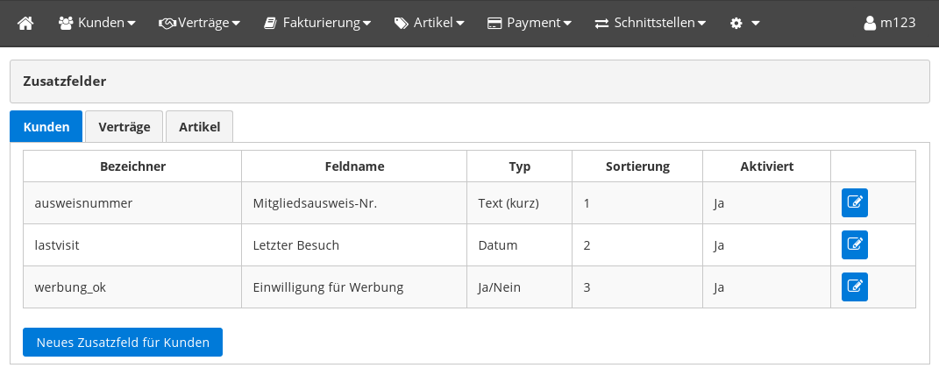Click the Einwilligung für Werbung cell
939x375 pixels.
click(328, 287)
